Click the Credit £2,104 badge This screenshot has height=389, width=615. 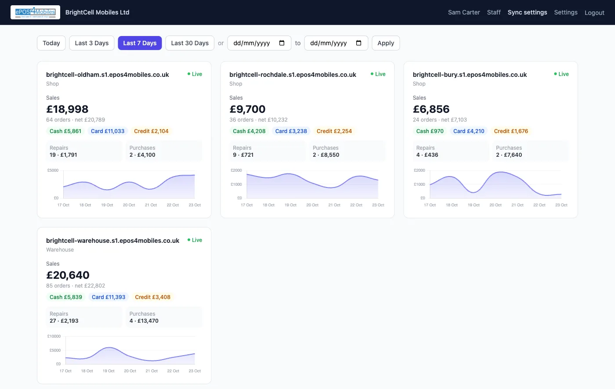[x=151, y=131]
